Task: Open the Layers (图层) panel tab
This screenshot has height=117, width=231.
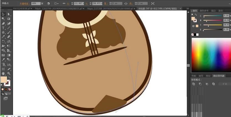Action: [x=207, y=76]
